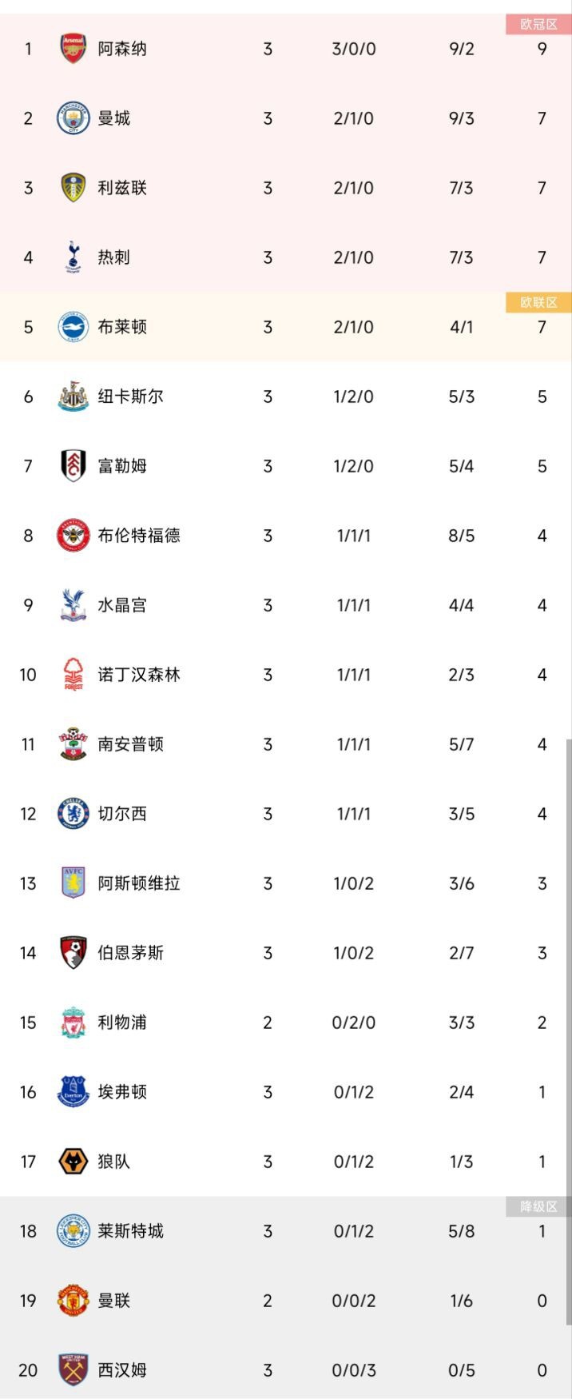Image resolution: width=572 pixels, height=1399 pixels.
Task: Click the Arsenal club crest
Action: coord(73,49)
